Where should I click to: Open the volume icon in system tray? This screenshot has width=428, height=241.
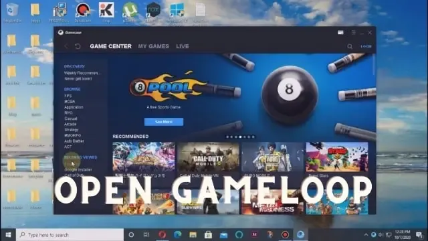pos(381,235)
